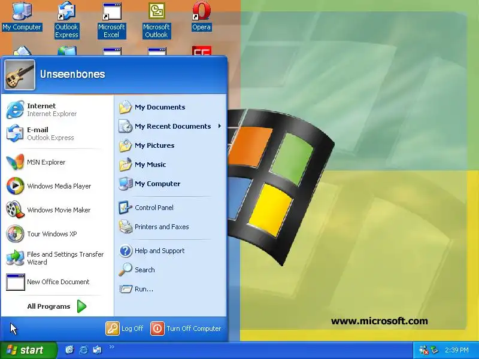
Task: Open Control Panel
Action: 170,208
